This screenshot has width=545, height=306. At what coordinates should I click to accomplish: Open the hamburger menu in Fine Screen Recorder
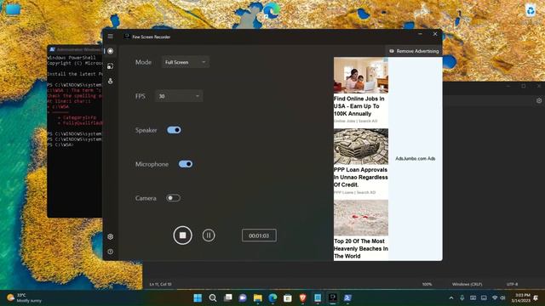pyautogui.click(x=110, y=36)
